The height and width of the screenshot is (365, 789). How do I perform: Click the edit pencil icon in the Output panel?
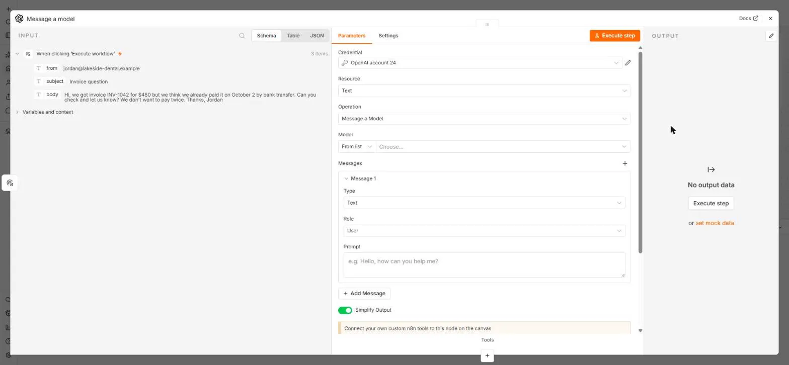(x=771, y=36)
